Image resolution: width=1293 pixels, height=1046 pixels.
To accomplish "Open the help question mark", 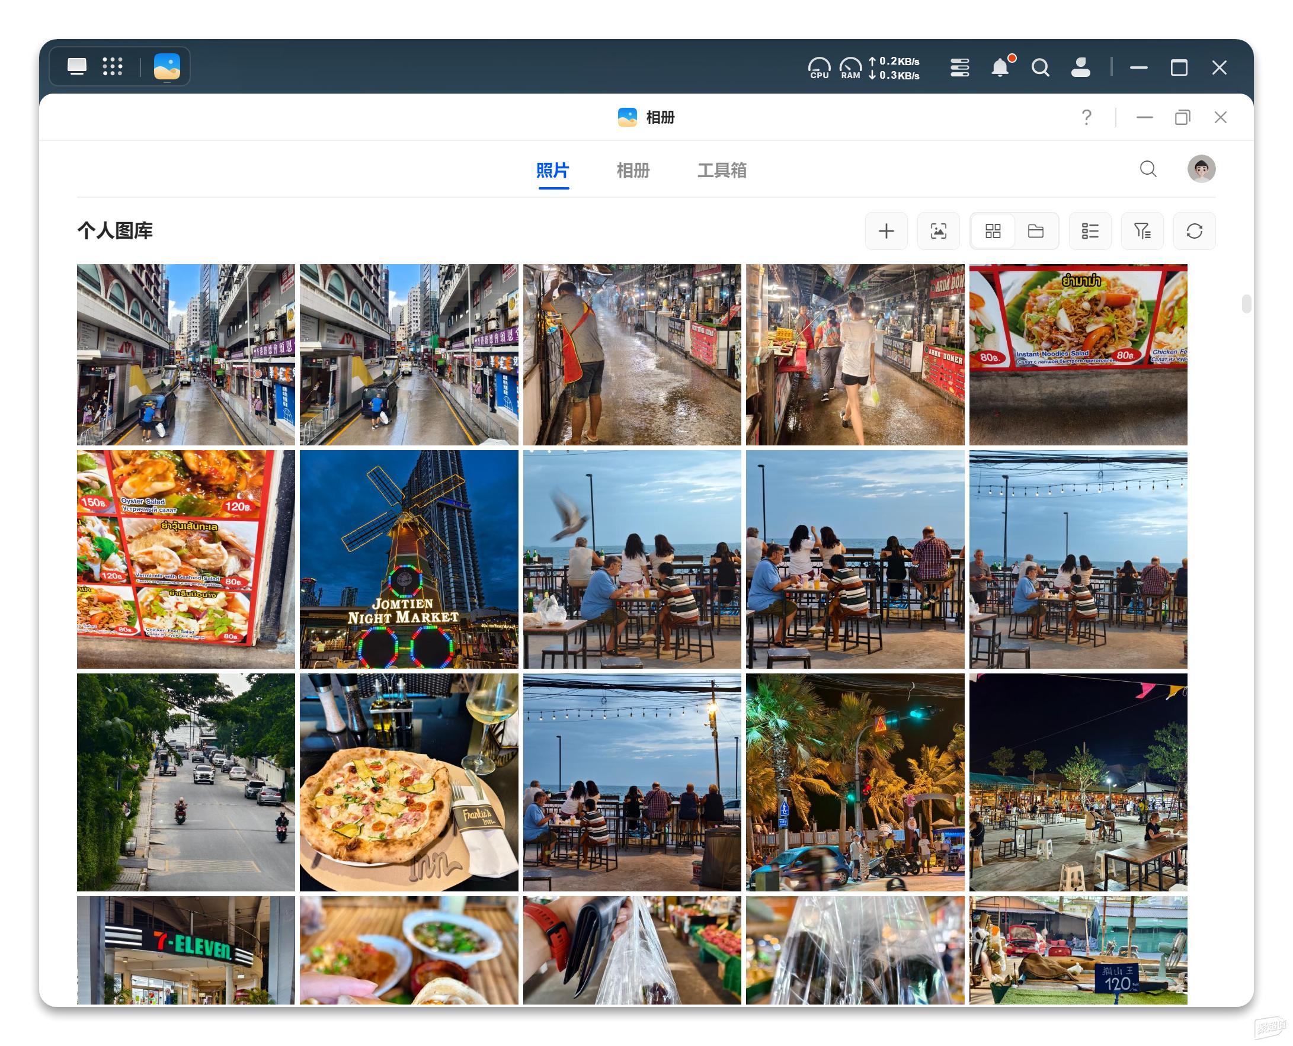I will coord(1086,117).
